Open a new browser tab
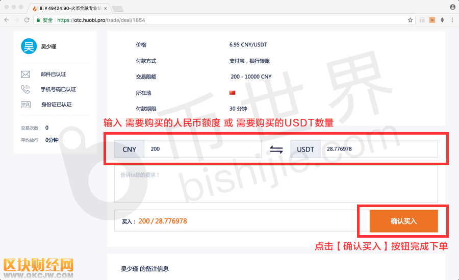 point(118,9)
